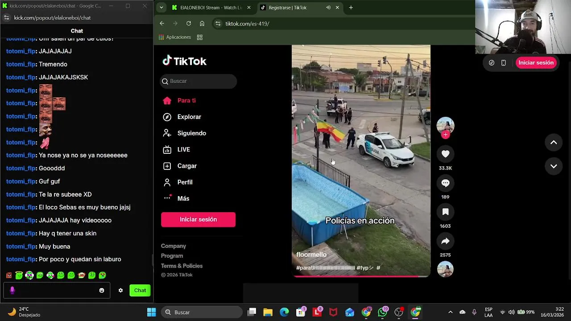The height and width of the screenshot is (321, 571).
Task: Click the #parati hashtag in caption
Action: coord(326,268)
